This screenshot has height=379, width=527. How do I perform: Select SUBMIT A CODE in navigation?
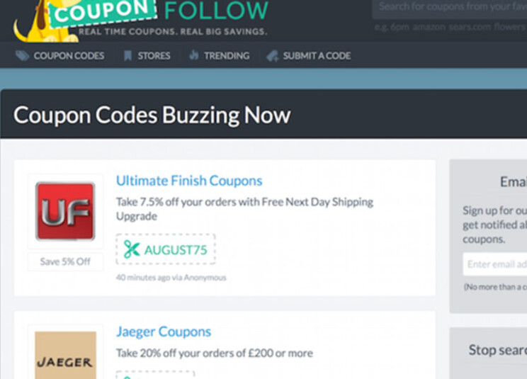pos(317,56)
